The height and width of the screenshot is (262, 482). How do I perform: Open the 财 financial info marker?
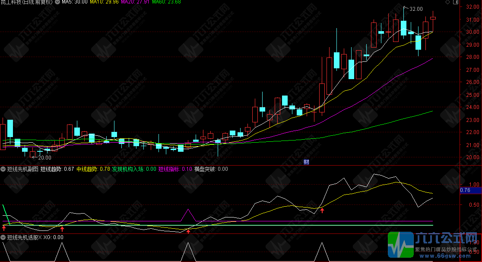(x=306, y=162)
